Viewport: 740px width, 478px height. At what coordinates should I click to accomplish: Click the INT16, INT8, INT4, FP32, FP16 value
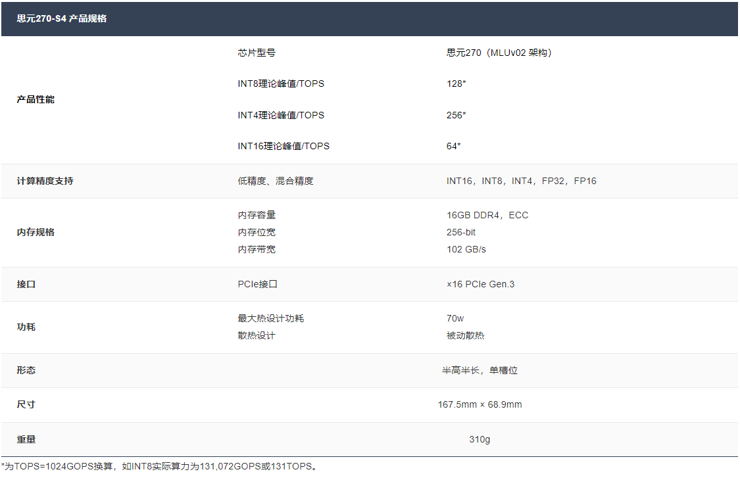point(522,181)
